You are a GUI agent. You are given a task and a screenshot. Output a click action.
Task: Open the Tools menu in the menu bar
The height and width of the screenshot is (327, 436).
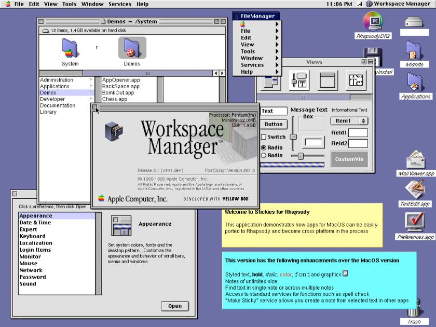[69, 4]
